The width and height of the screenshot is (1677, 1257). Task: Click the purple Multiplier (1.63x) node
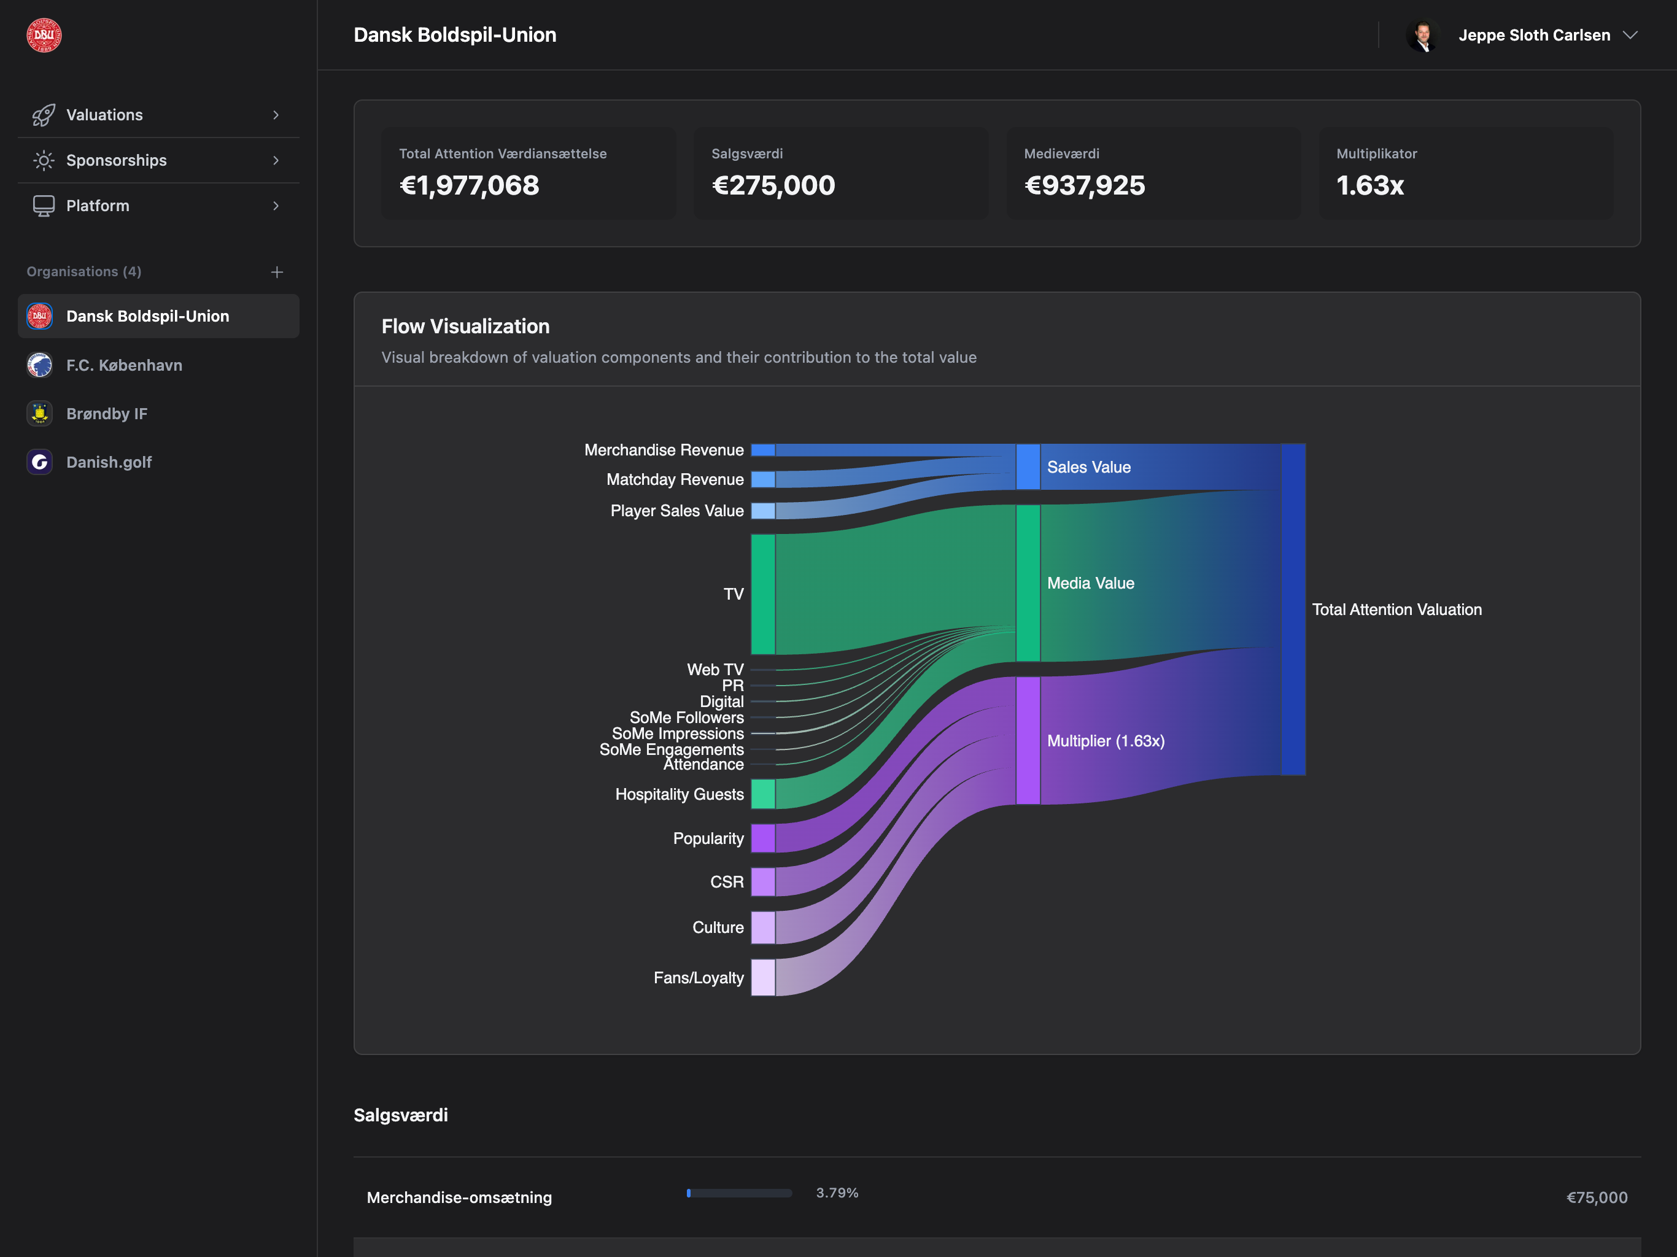1028,741
